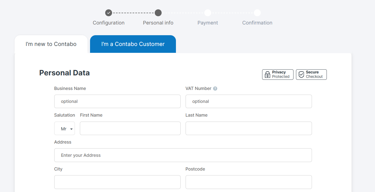This screenshot has height=192, width=375.
Task: Switch to I'm new to Contabo tab
Action: coord(51,44)
